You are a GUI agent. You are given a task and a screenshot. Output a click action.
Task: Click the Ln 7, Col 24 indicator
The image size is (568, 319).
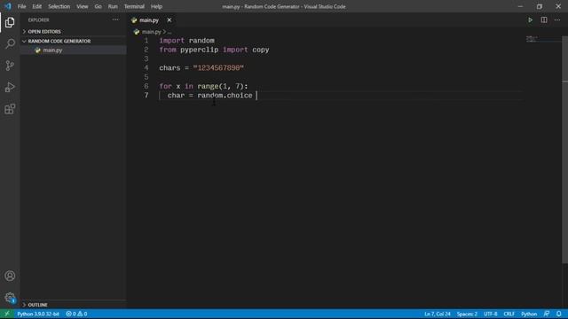(438, 314)
